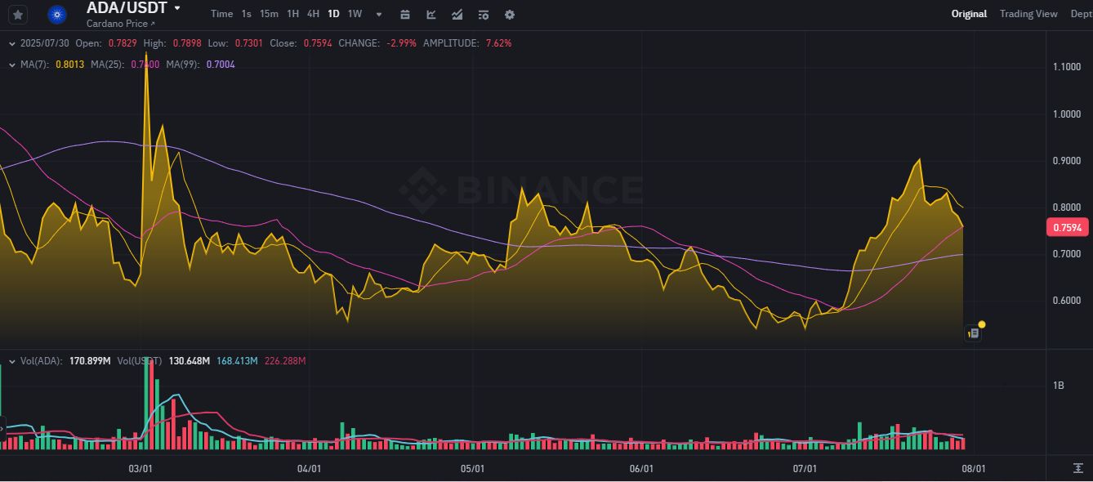1093x482 pixels.
Task: Switch to the Original chart tab
Action: coord(969,14)
